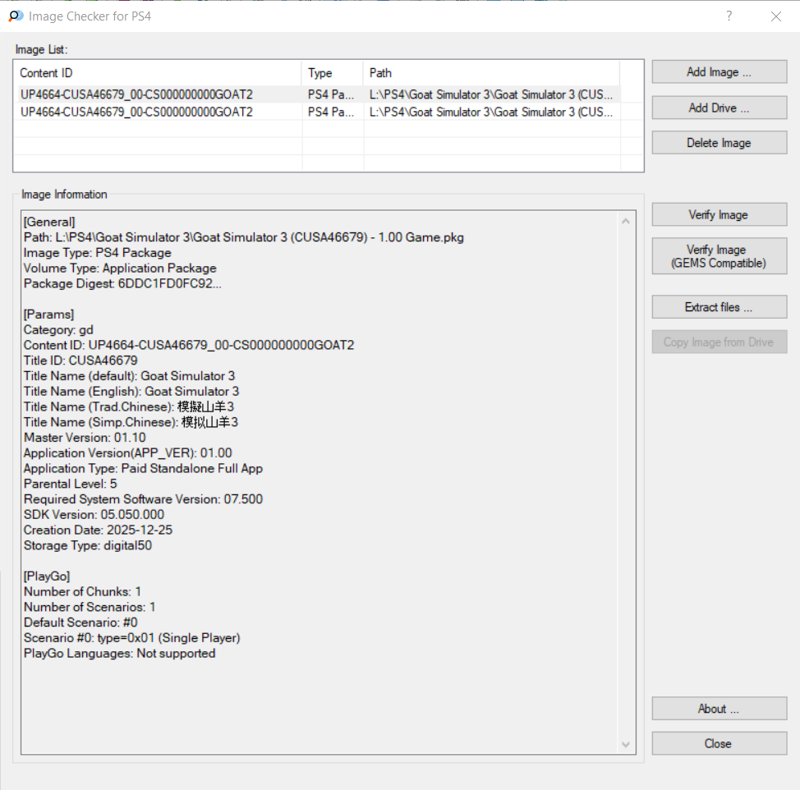Click the Delete Image button
Image resolution: width=800 pixels, height=790 pixels.
click(719, 143)
